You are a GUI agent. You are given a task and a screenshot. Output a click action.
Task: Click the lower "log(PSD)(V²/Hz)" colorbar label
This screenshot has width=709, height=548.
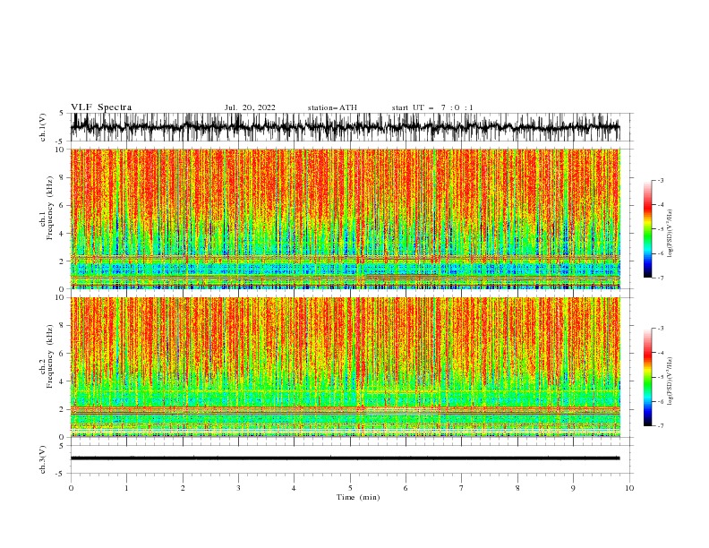(671, 381)
